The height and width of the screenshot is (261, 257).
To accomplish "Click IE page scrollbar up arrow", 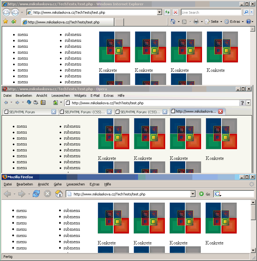I will [x=253, y=29].
